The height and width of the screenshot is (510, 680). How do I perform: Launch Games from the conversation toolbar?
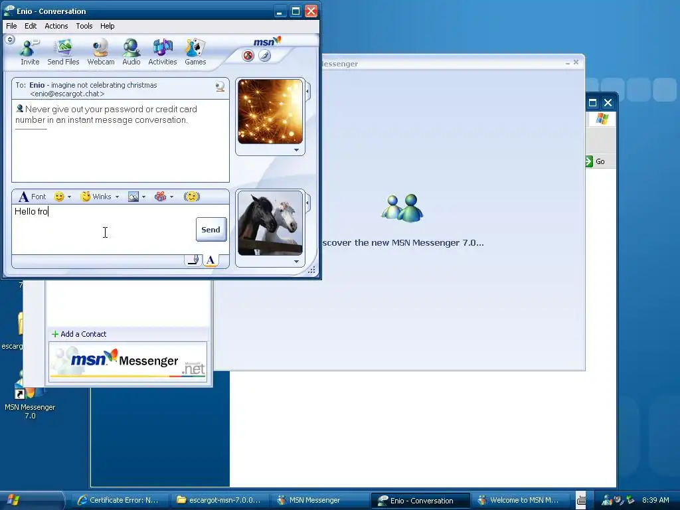195,52
